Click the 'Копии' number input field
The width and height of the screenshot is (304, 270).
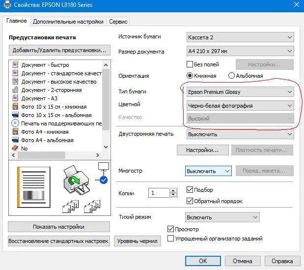click(x=159, y=193)
